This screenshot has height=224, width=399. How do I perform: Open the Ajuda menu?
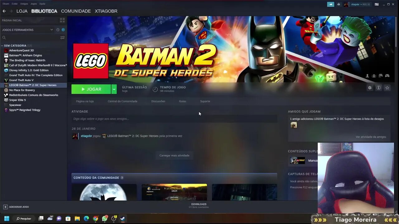click(42, 4)
